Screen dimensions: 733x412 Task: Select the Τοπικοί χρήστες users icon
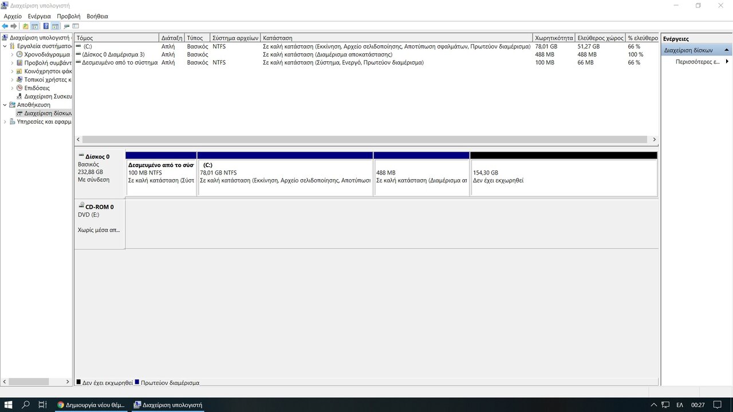19,80
